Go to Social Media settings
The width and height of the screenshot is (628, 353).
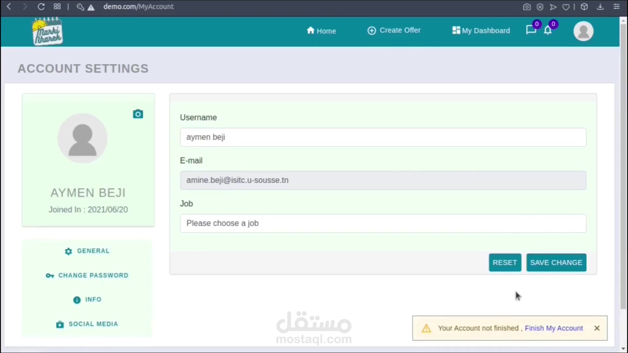pyautogui.click(x=87, y=324)
